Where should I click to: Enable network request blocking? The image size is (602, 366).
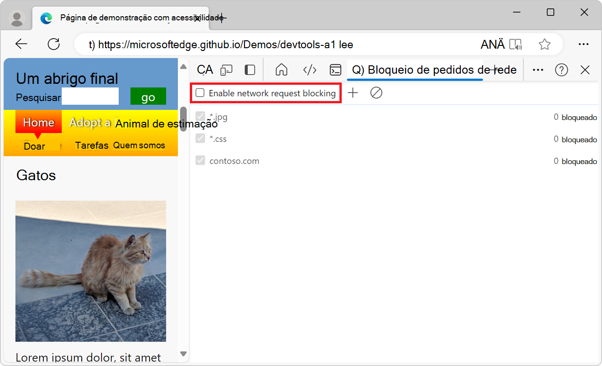[200, 93]
